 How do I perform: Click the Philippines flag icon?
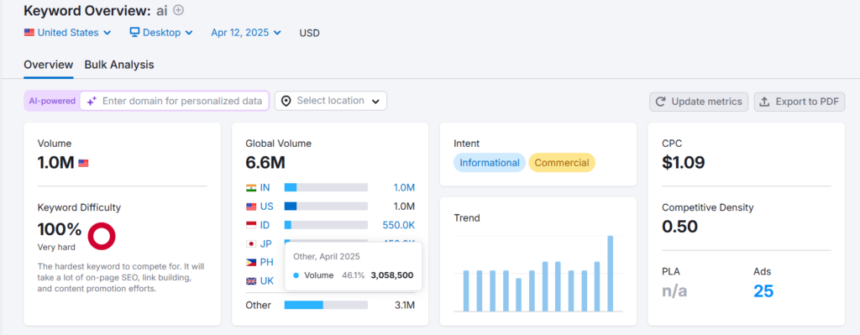coord(251,262)
